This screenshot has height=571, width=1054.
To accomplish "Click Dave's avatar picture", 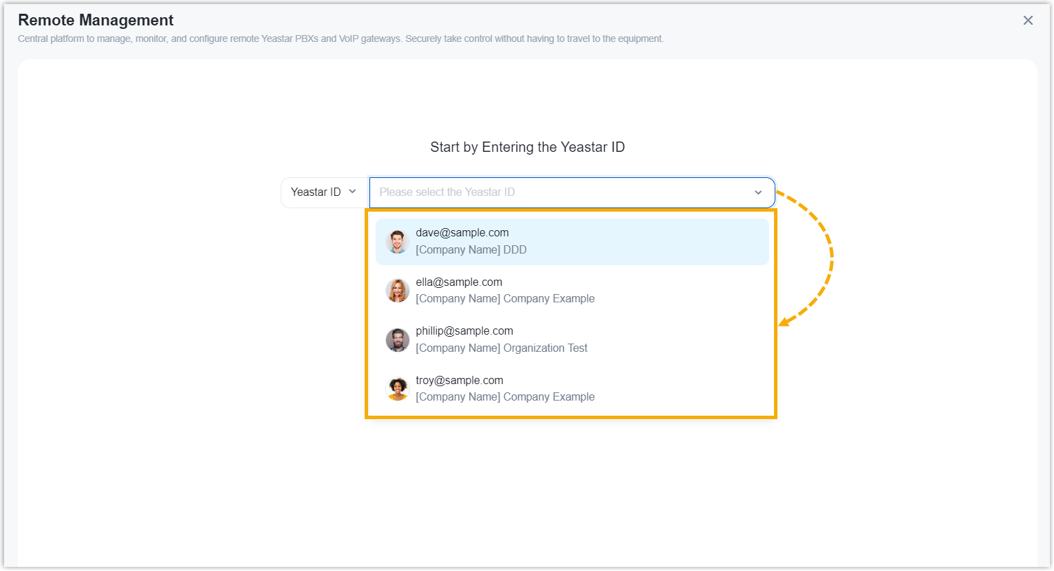I will pyautogui.click(x=397, y=242).
